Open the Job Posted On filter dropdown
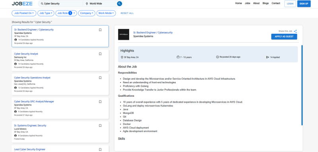318x152 pixels. point(24,13)
